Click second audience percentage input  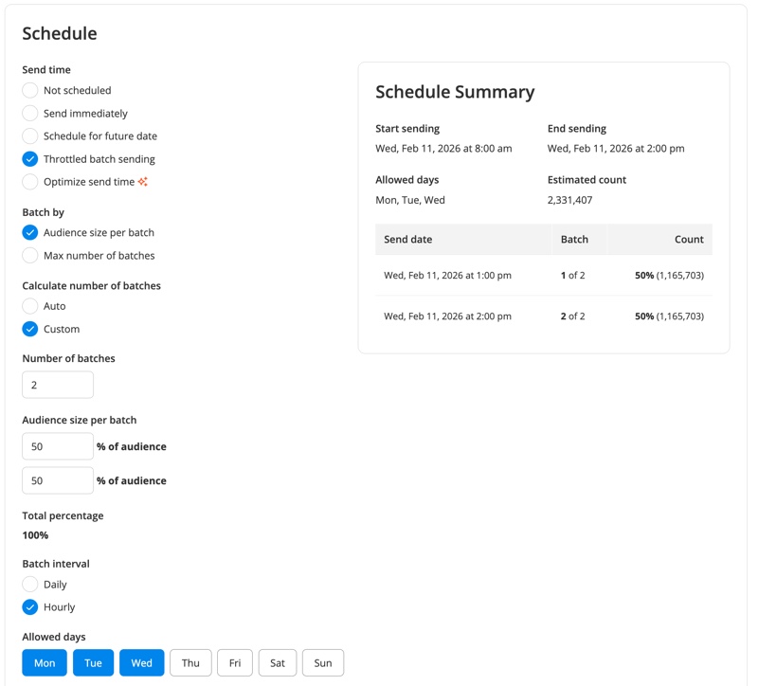[x=58, y=480]
